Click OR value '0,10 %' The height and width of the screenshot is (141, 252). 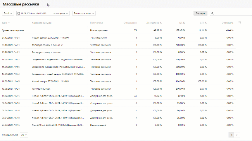[x=181, y=96]
